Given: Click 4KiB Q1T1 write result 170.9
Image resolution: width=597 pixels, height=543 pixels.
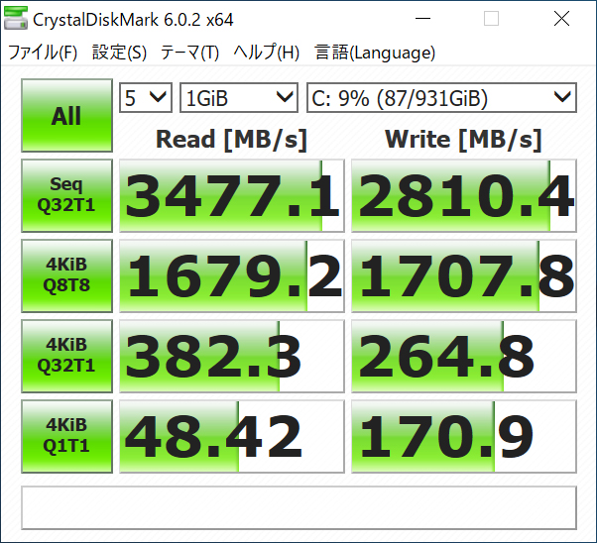Looking at the screenshot, I should (x=464, y=436).
